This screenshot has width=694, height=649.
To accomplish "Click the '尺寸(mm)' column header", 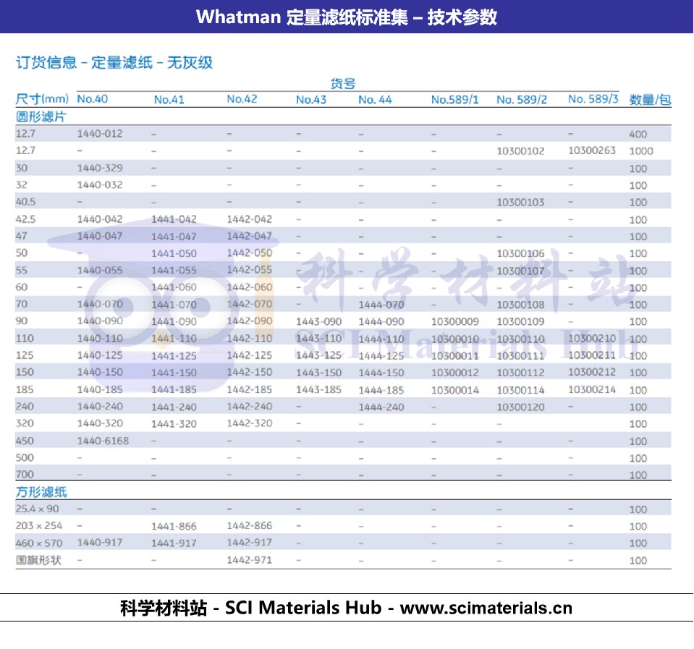I will click(x=42, y=98).
